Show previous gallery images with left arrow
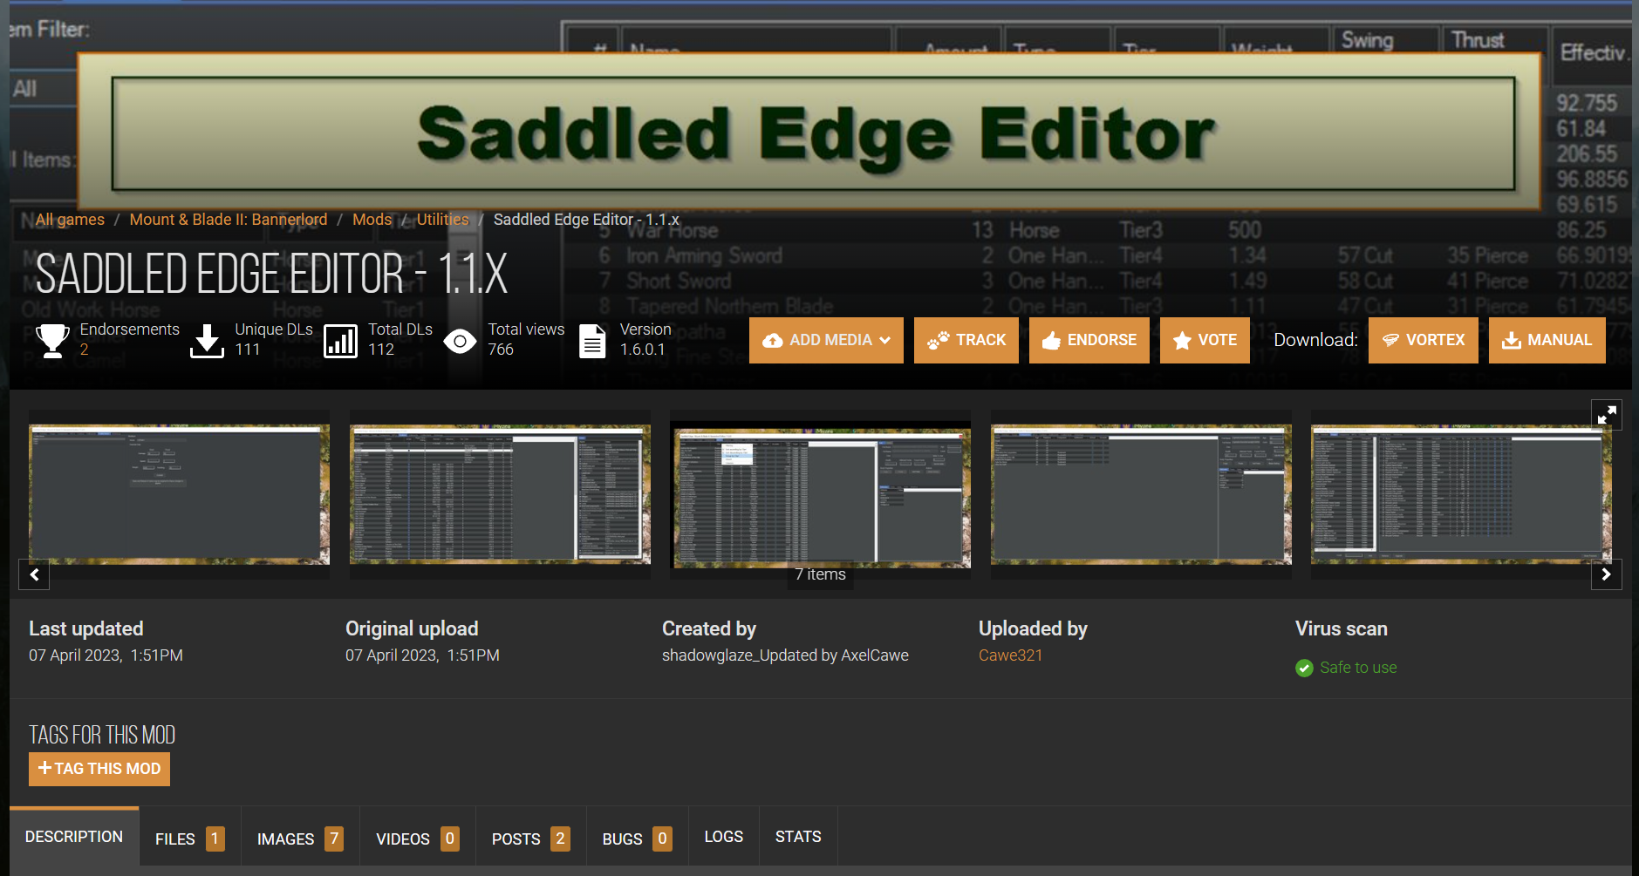The image size is (1639, 876). (x=34, y=574)
